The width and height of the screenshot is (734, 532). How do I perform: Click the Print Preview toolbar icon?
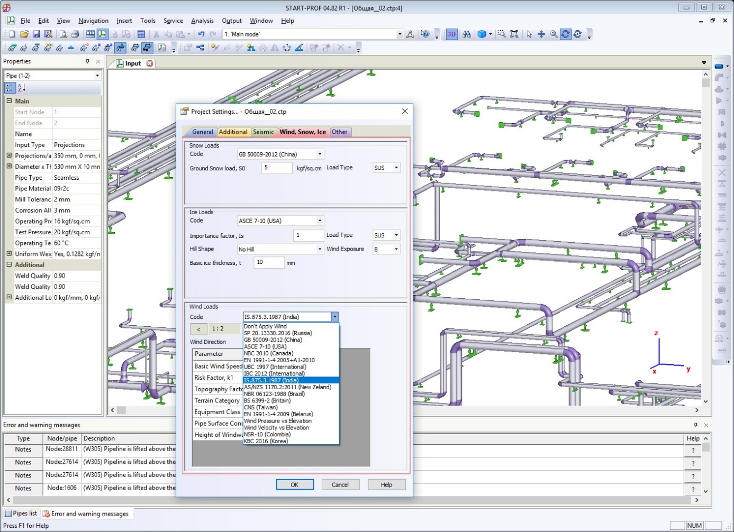63,34
